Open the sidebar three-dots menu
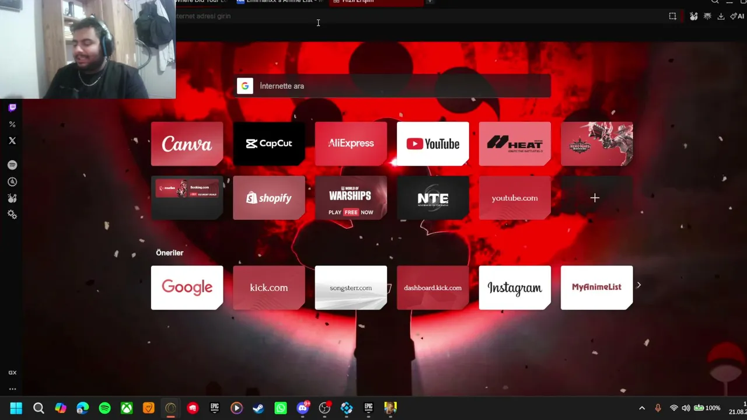Viewport: 747px width, 420px height. point(12,389)
